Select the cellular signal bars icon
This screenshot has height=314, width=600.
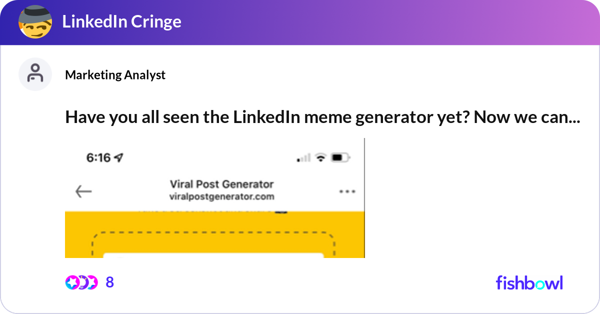pos(302,158)
